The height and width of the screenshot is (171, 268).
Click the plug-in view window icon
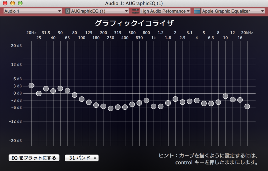(197, 11)
